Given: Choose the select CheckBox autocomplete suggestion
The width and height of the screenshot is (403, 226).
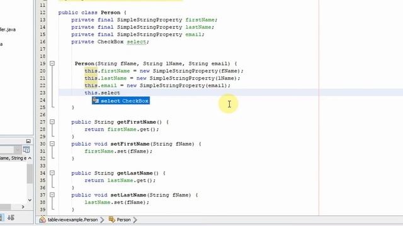Looking at the screenshot, I should click(x=121, y=100).
